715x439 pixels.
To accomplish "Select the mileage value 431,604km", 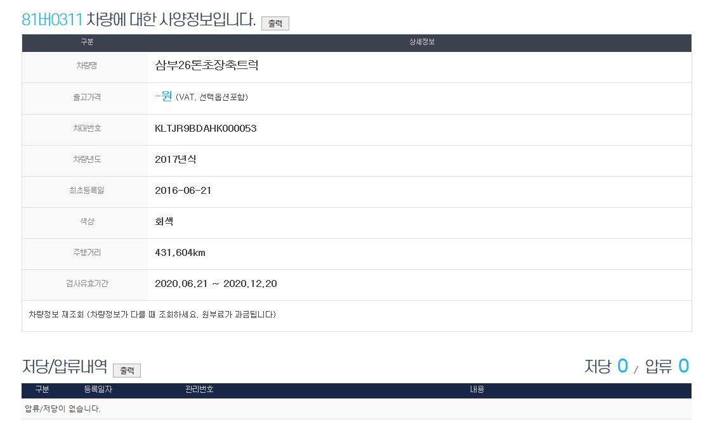I will pos(180,253).
